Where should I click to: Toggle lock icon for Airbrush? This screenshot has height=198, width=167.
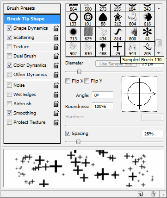[56, 104]
